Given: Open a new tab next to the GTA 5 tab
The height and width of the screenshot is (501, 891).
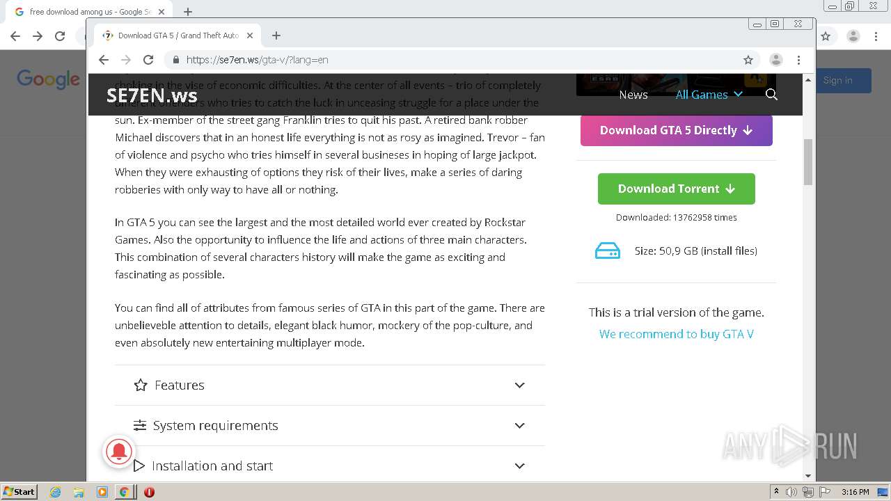Looking at the screenshot, I should pyautogui.click(x=276, y=35).
